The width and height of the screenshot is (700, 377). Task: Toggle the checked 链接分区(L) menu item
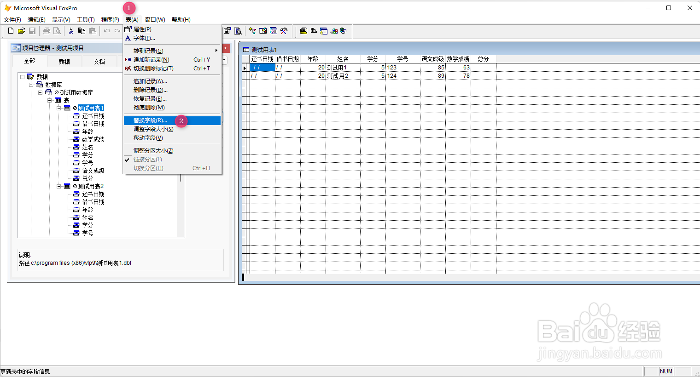[x=172, y=159]
